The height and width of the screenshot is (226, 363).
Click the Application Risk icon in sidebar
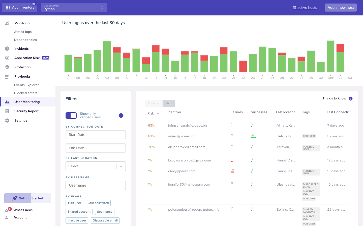pyautogui.click(x=7, y=58)
